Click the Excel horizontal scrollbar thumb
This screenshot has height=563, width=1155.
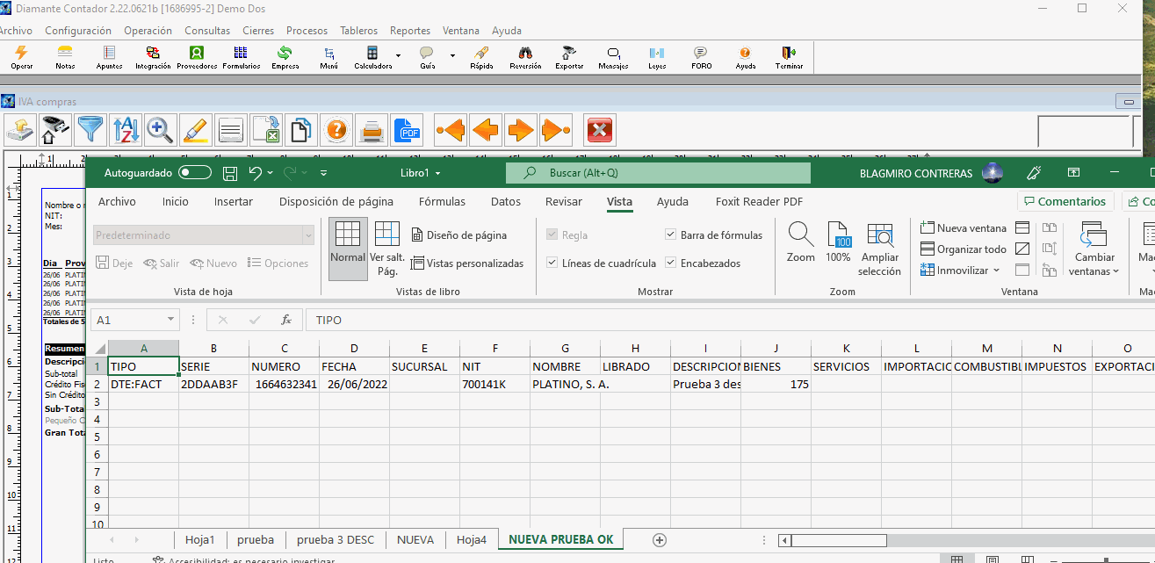point(838,540)
